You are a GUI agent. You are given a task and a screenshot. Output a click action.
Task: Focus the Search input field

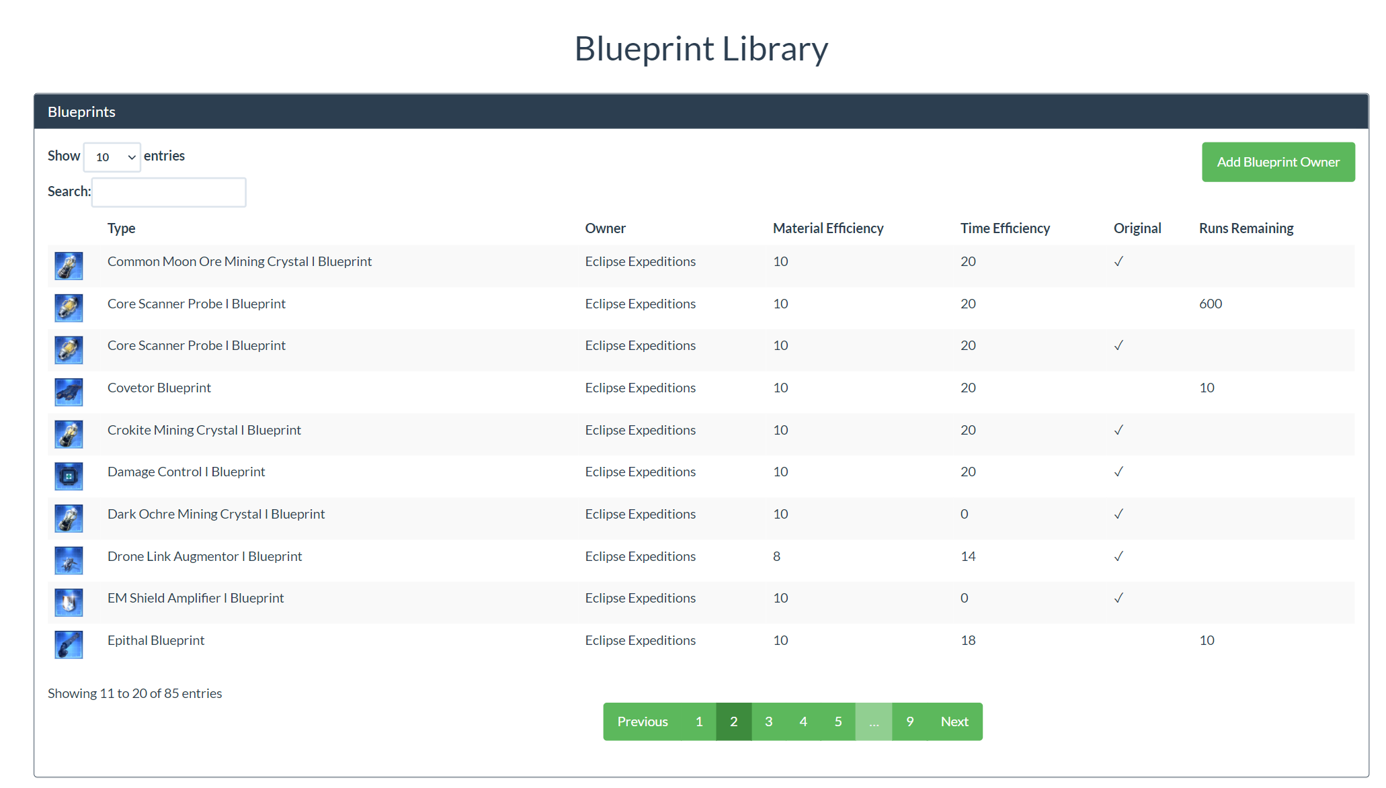tap(169, 193)
